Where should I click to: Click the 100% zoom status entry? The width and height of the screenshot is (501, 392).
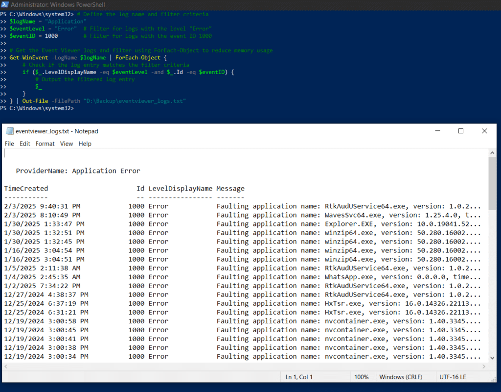[x=362, y=377]
